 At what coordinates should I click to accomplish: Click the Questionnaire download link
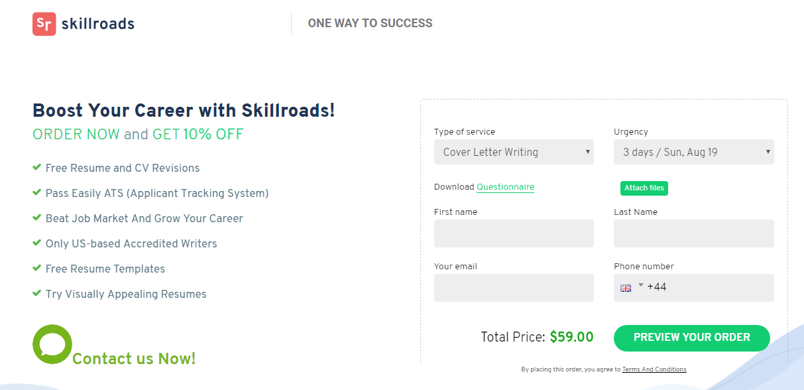505,187
